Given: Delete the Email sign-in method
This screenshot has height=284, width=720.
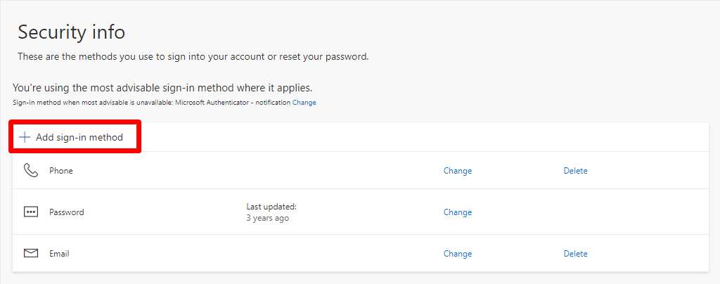Looking at the screenshot, I should [575, 253].
